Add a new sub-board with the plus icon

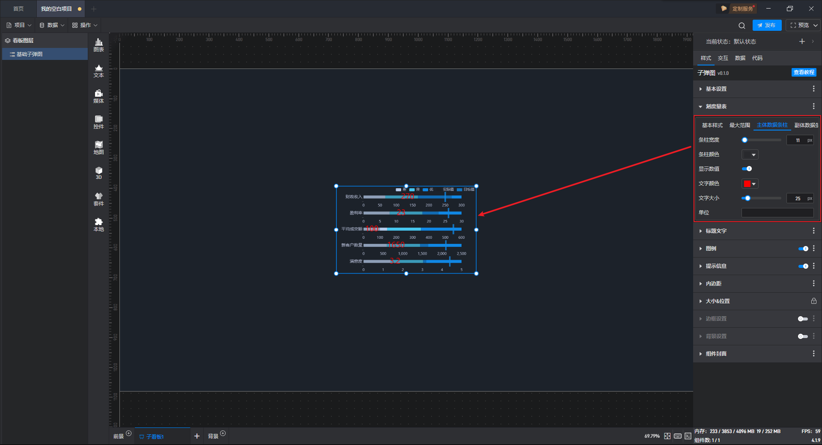click(197, 436)
